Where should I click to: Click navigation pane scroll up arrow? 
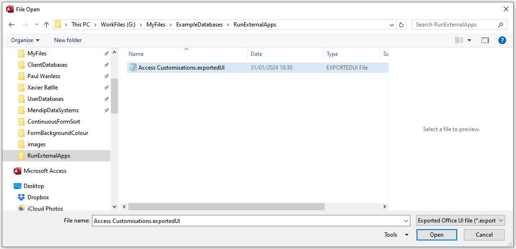[115, 52]
